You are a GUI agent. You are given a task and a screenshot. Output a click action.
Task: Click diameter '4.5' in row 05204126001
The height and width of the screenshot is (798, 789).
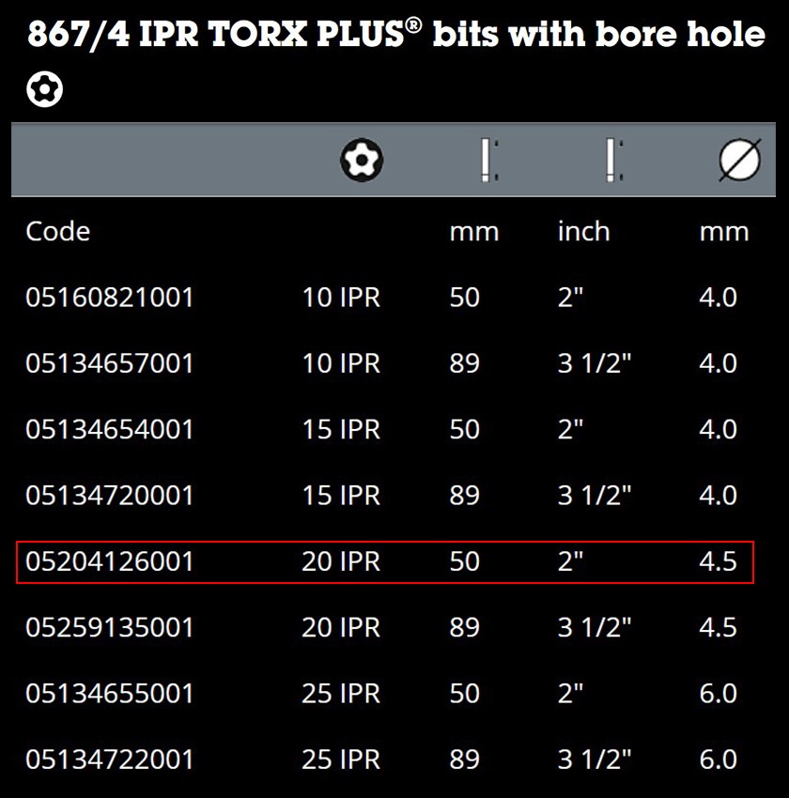point(719,561)
